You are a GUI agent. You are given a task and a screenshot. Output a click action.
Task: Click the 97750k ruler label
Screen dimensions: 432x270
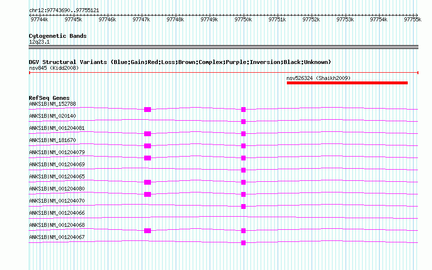pos(243,19)
